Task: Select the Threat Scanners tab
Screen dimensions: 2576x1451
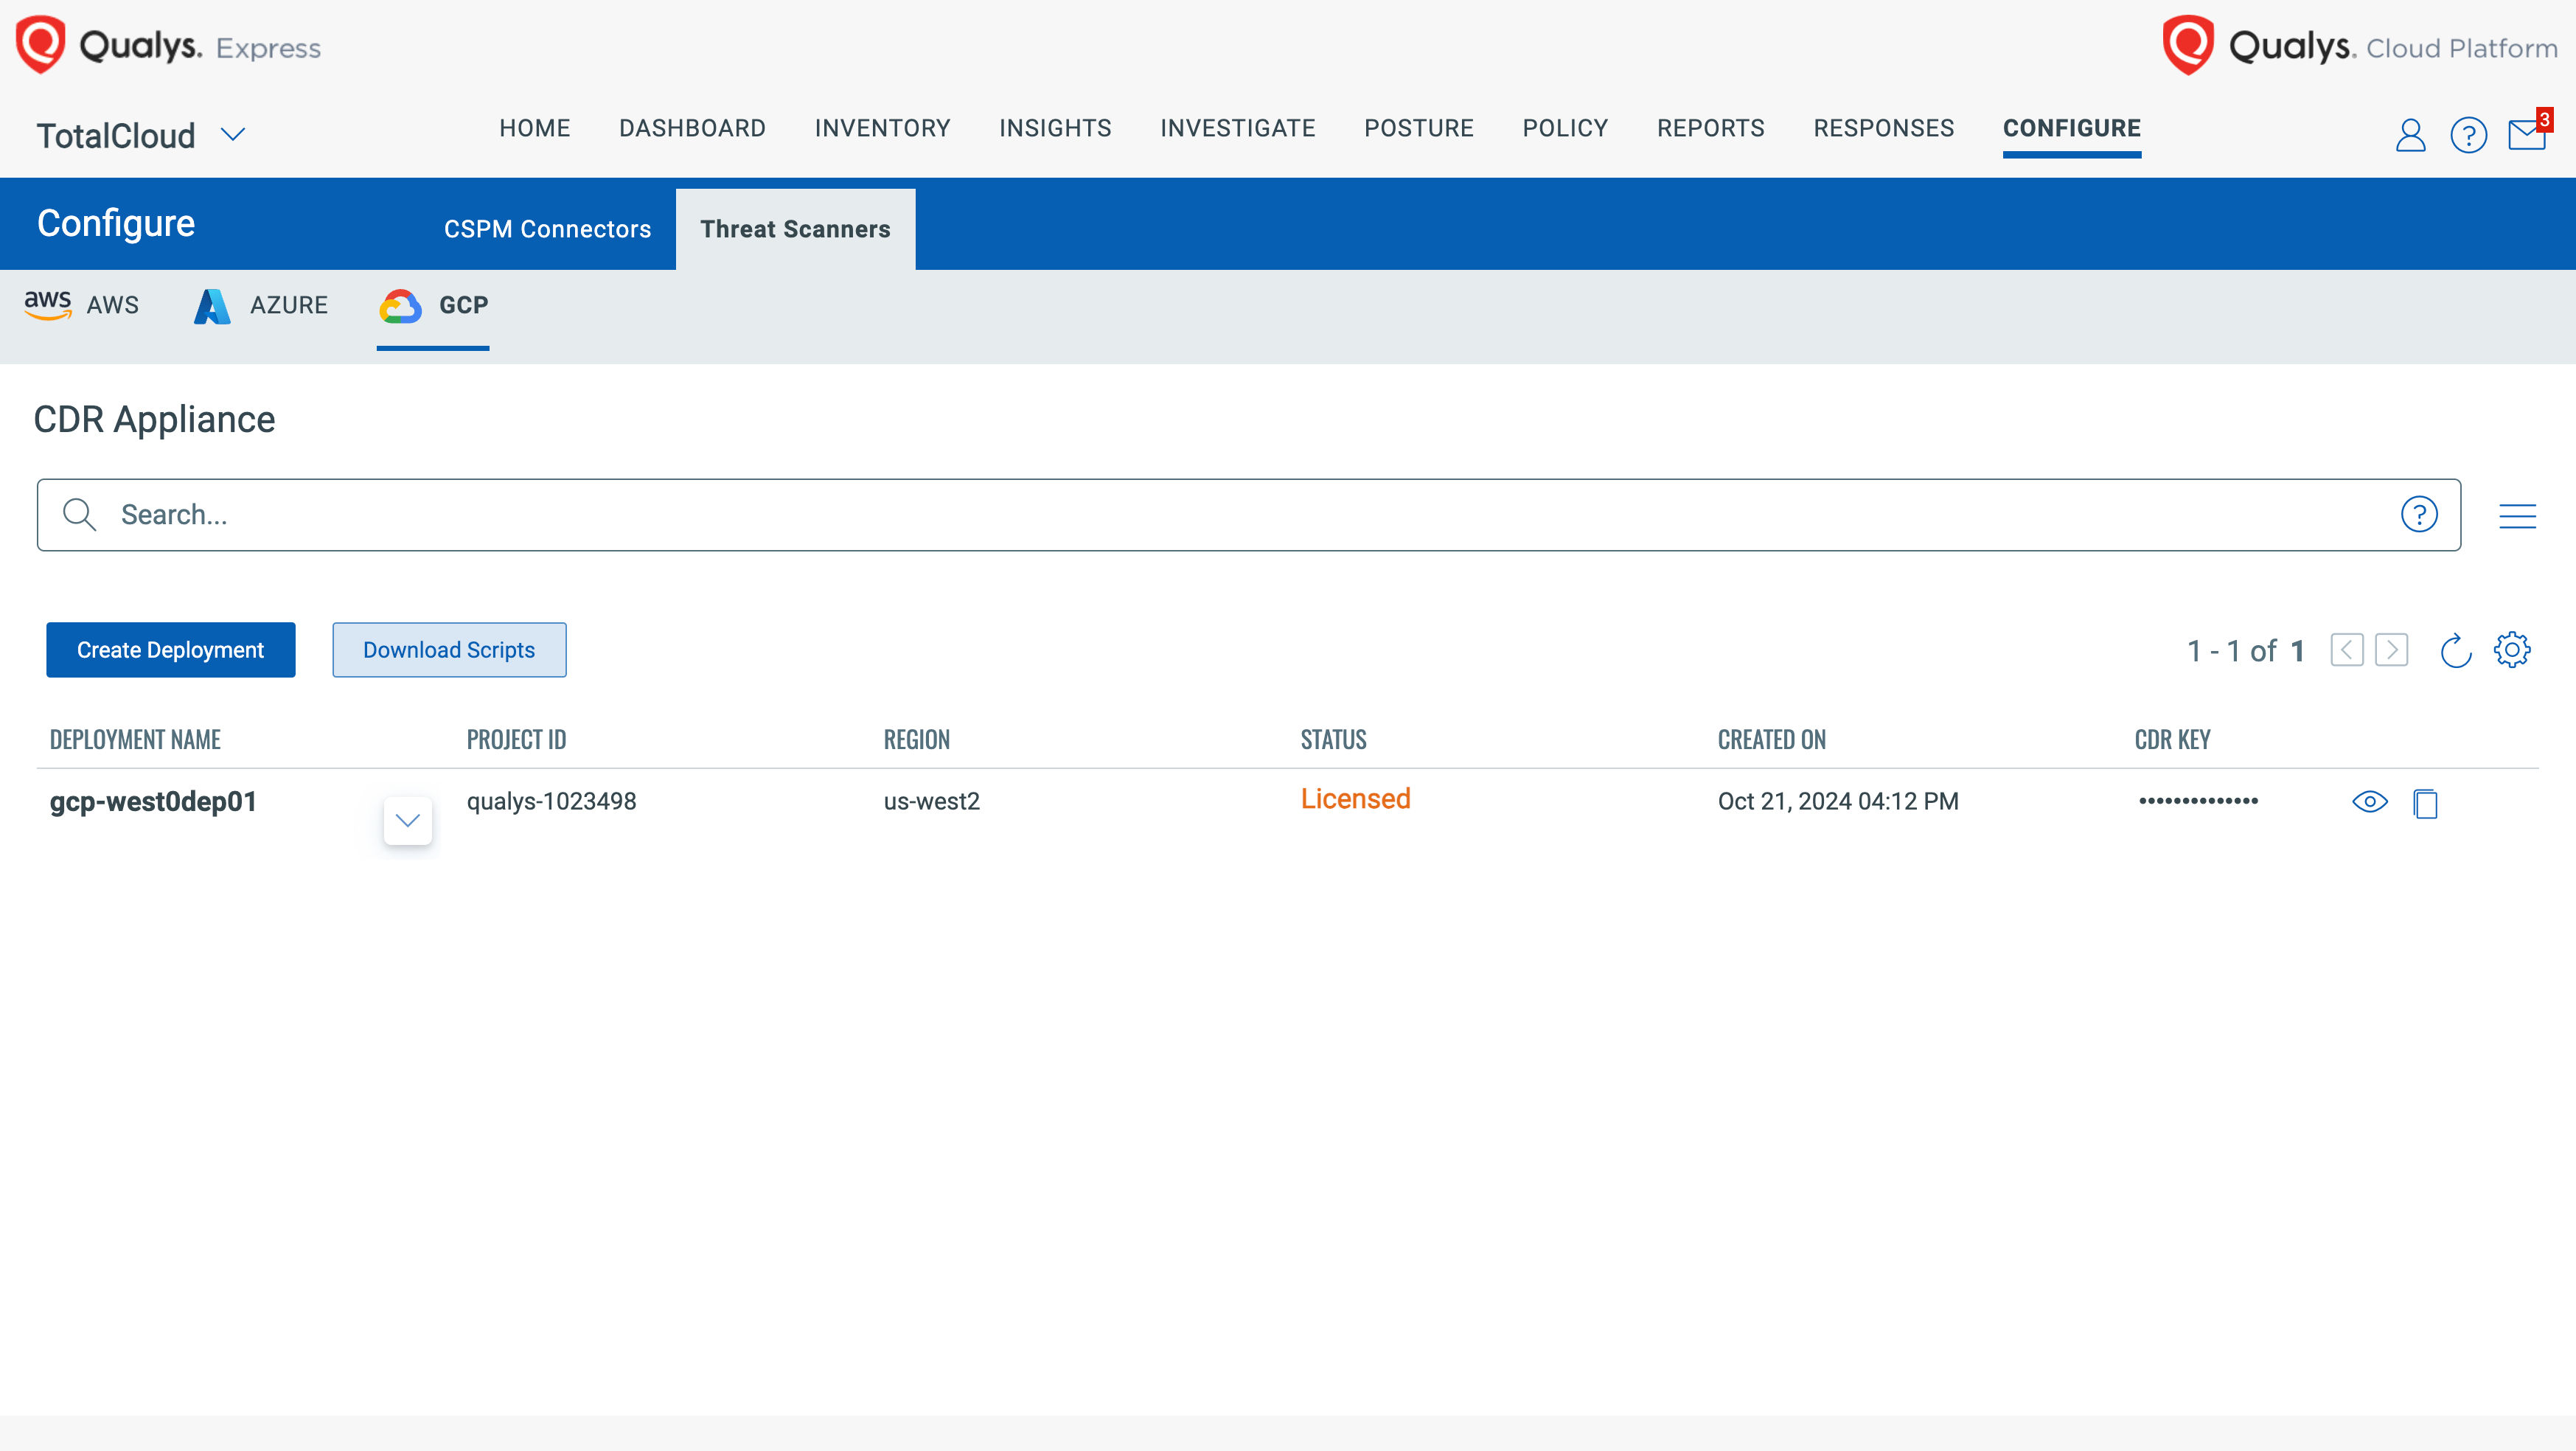Action: pyautogui.click(x=795, y=229)
